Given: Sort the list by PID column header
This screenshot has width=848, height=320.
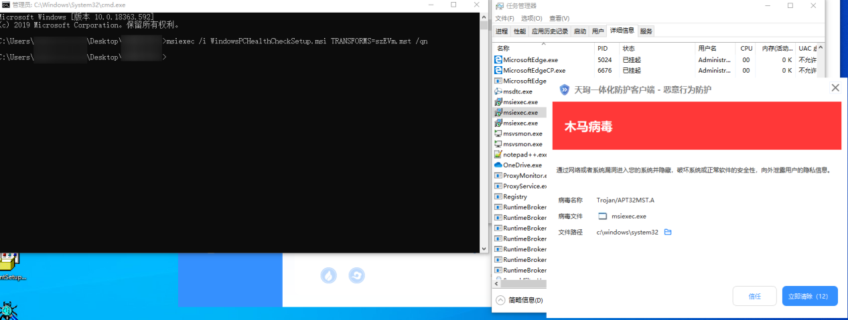Looking at the screenshot, I should pyautogui.click(x=603, y=49).
